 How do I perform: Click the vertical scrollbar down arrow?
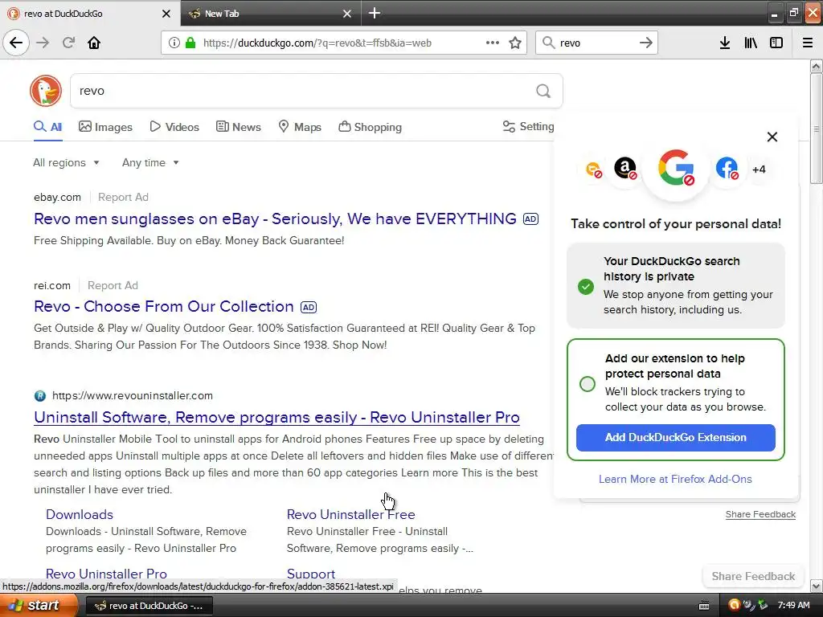coord(817,586)
